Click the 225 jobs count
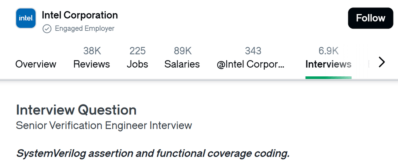Image resolution: width=398 pixels, height=168 pixels. click(x=137, y=51)
